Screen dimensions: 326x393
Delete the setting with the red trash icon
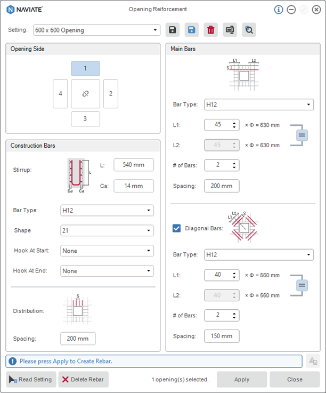tap(211, 30)
